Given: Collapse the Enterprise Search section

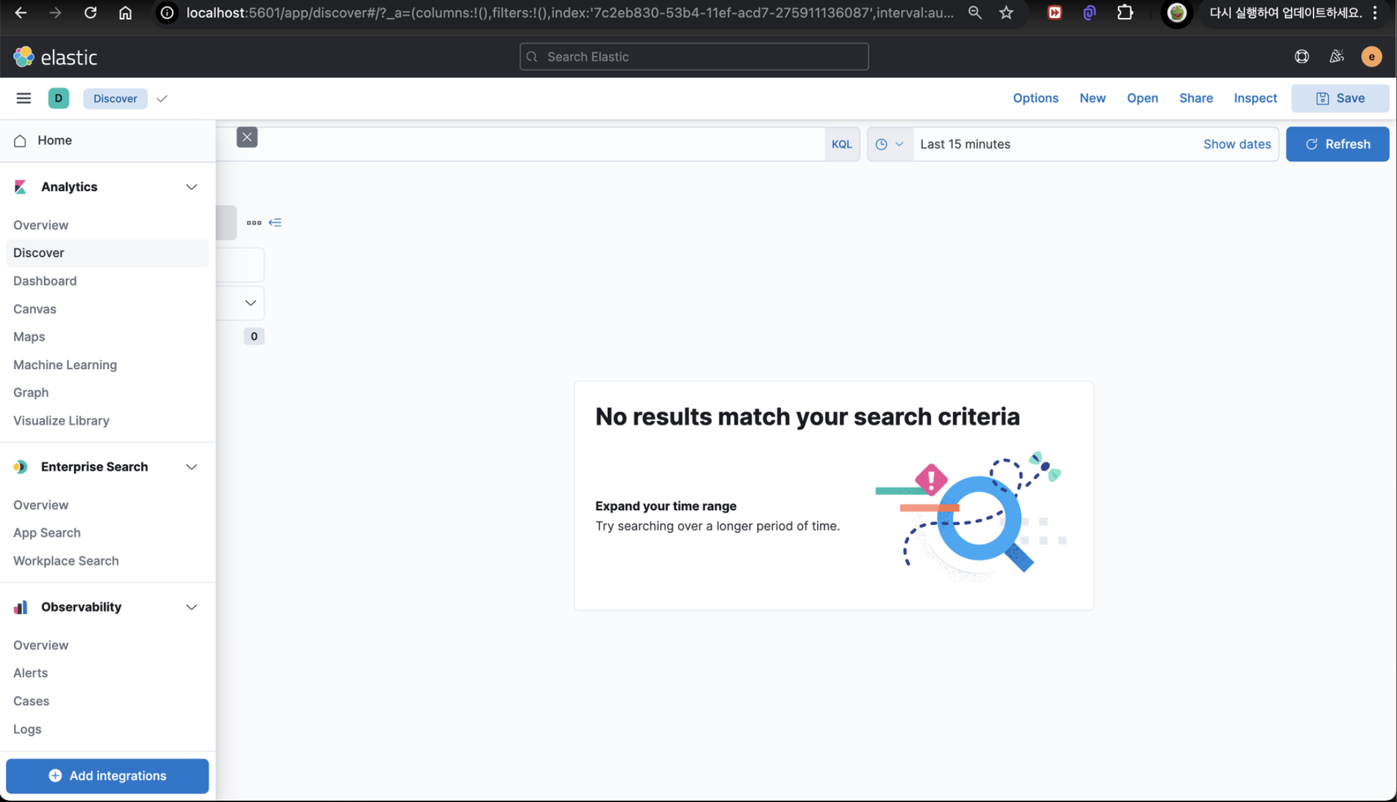Looking at the screenshot, I should (191, 467).
